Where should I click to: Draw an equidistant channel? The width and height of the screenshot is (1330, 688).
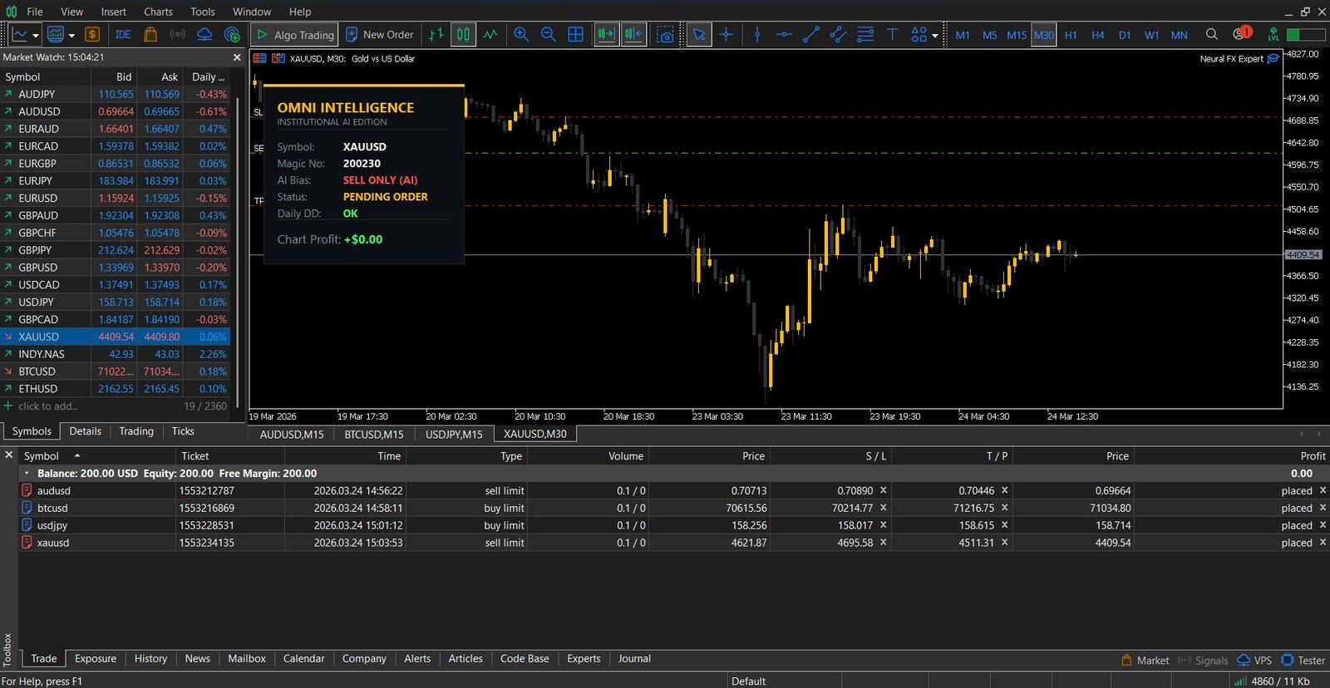tap(839, 35)
